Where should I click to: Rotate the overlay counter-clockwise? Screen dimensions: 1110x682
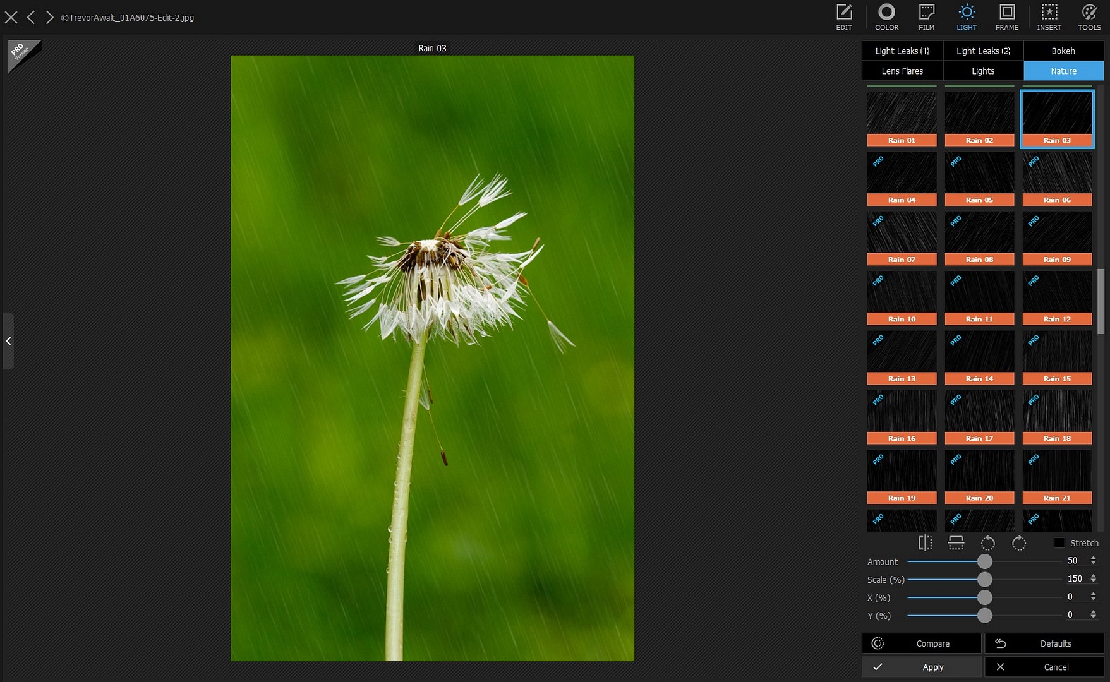(987, 543)
